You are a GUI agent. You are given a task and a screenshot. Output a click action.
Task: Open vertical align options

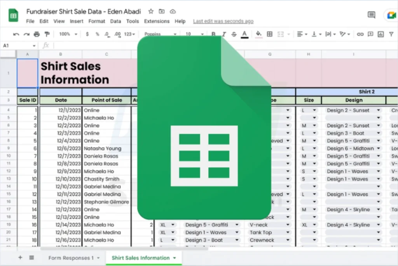(316, 34)
